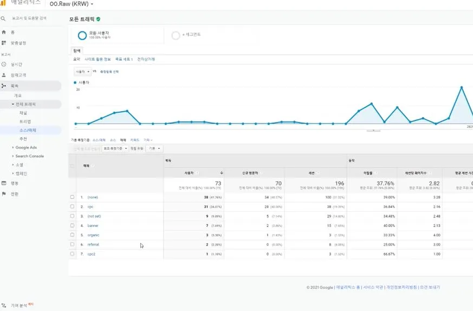Expand the Google Ads sidebar section
Viewport: 473px width, 311px height.
pos(13,147)
